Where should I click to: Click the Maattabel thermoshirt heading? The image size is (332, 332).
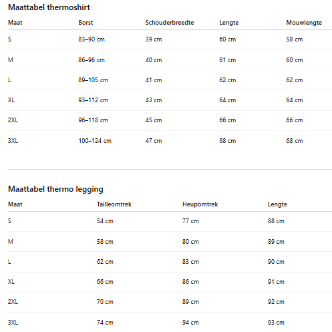click(49, 7)
